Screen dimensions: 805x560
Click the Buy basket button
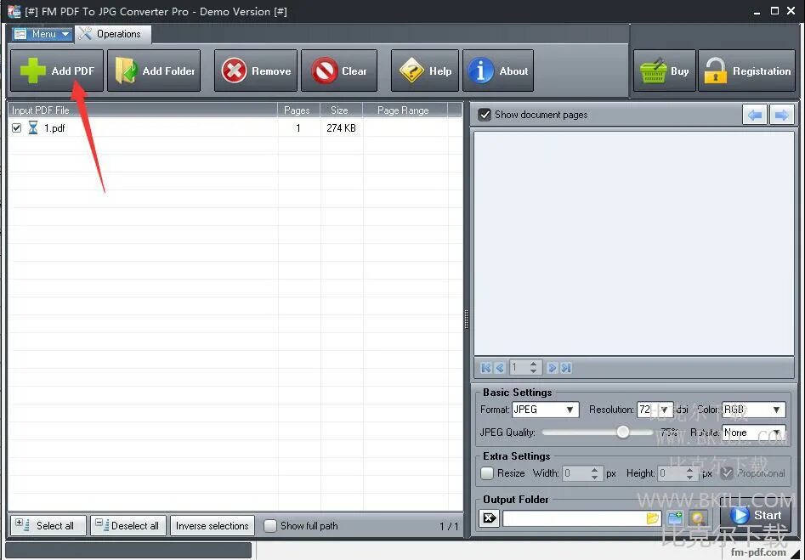(x=665, y=71)
